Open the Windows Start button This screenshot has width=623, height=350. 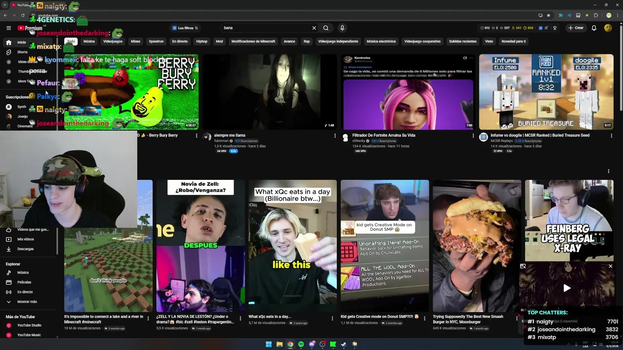pos(269,344)
